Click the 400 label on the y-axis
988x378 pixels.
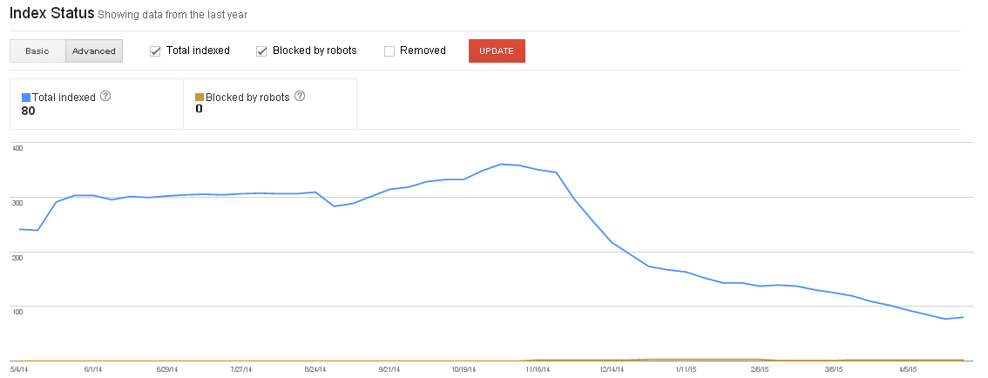point(17,147)
